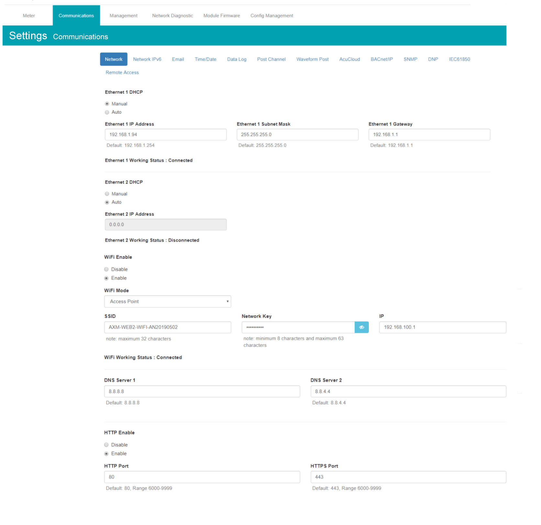Image resolution: width=541 pixels, height=525 pixels.
Task: Select Manual for Ethernet 2 DHCP
Action: coord(107,194)
